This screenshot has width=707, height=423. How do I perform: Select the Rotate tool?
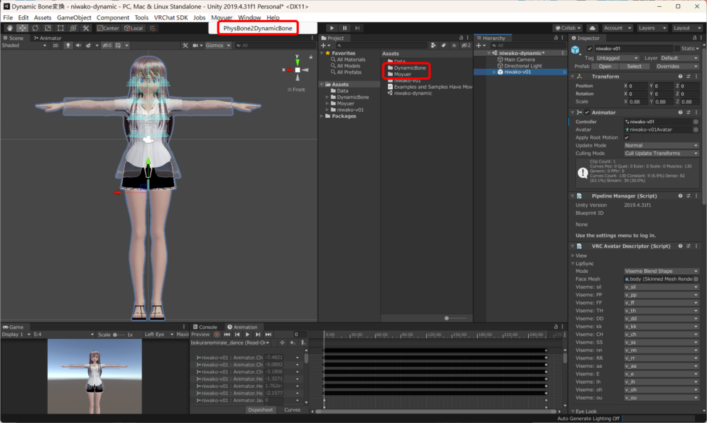pos(35,28)
